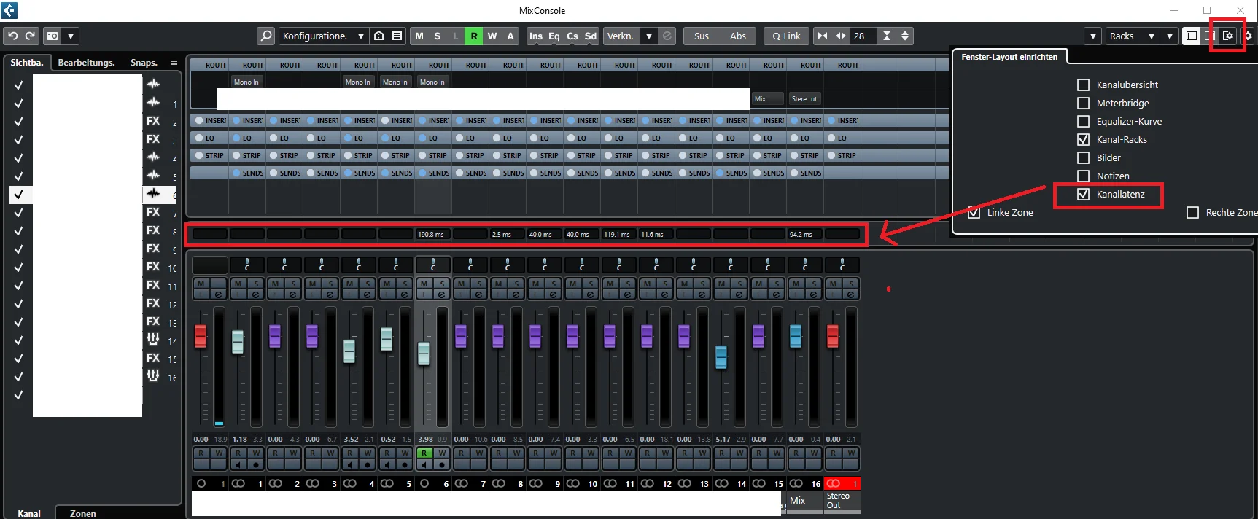Toggle the green R button in toolbar

[x=474, y=36]
